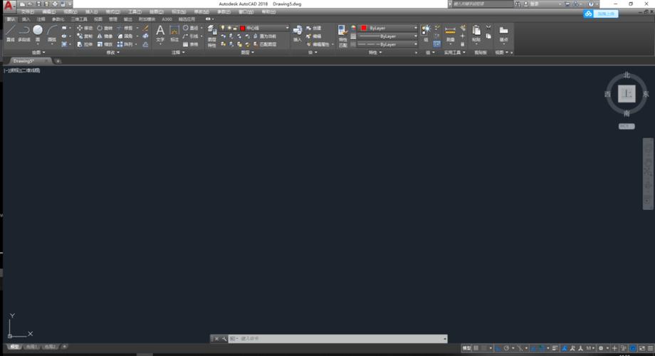Click the Fillet (圆角) tool

tap(125, 36)
